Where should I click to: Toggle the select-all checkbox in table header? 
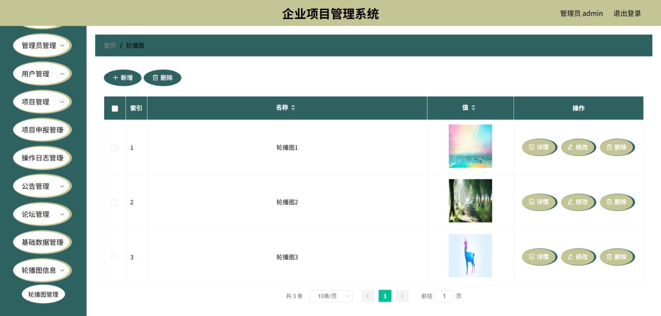pyautogui.click(x=115, y=109)
